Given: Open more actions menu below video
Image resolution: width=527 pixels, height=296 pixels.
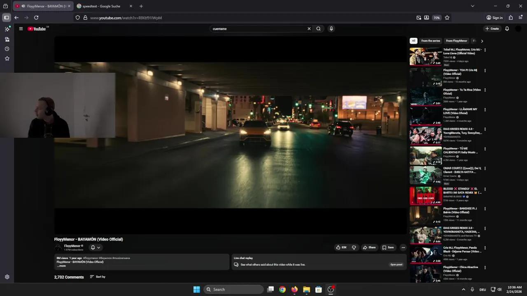Looking at the screenshot, I should (x=403, y=247).
